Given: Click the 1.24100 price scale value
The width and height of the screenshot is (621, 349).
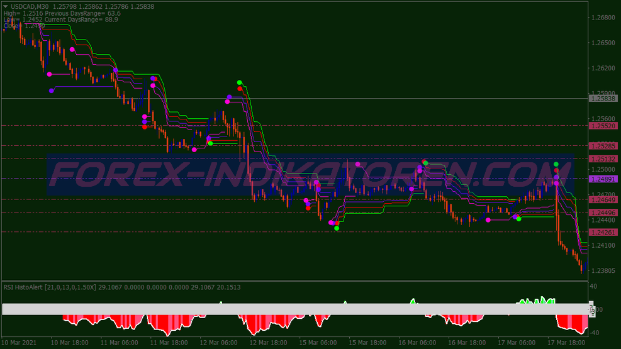Looking at the screenshot, I should coord(603,245).
